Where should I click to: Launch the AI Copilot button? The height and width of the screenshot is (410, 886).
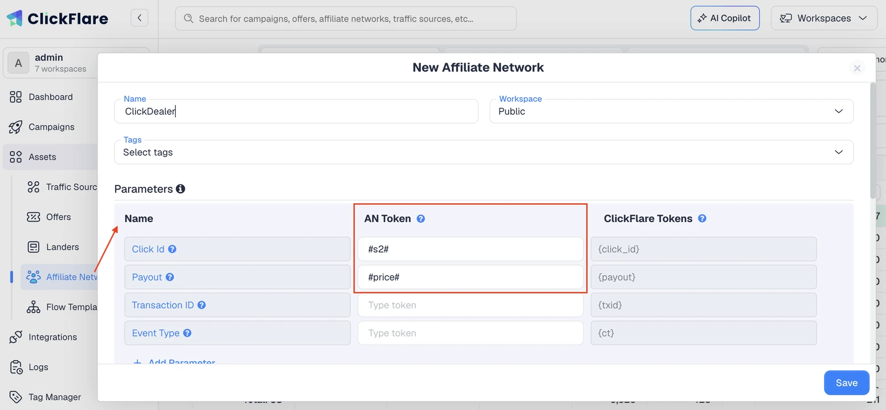(725, 18)
